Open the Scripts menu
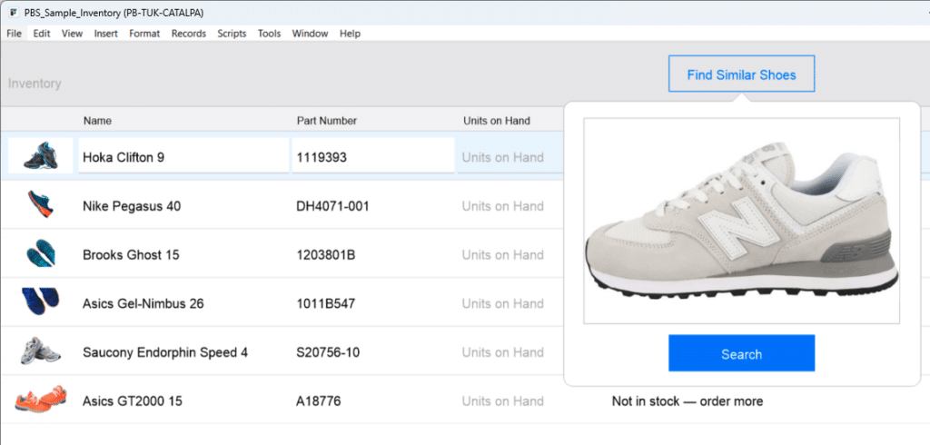930x445 pixels. [232, 34]
